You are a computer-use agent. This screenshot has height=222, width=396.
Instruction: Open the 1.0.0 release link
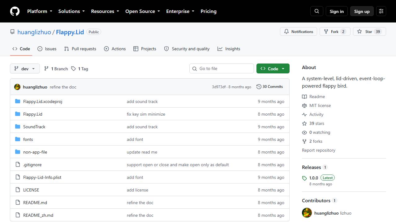click(x=314, y=178)
